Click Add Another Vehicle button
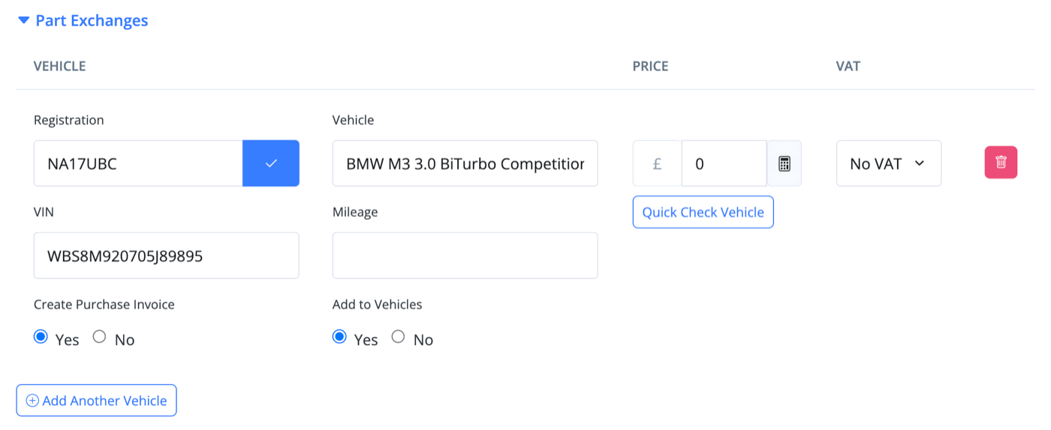Viewport: 1051px width, 430px height. pyautogui.click(x=97, y=400)
